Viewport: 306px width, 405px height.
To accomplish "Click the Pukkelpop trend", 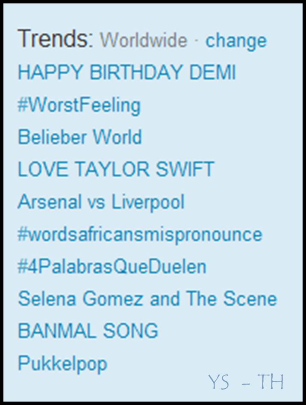I will coord(62,363).
